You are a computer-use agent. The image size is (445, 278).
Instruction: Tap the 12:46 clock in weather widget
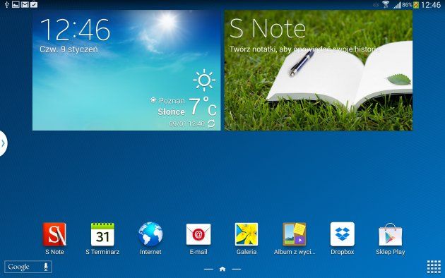click(x=75, y=30)
